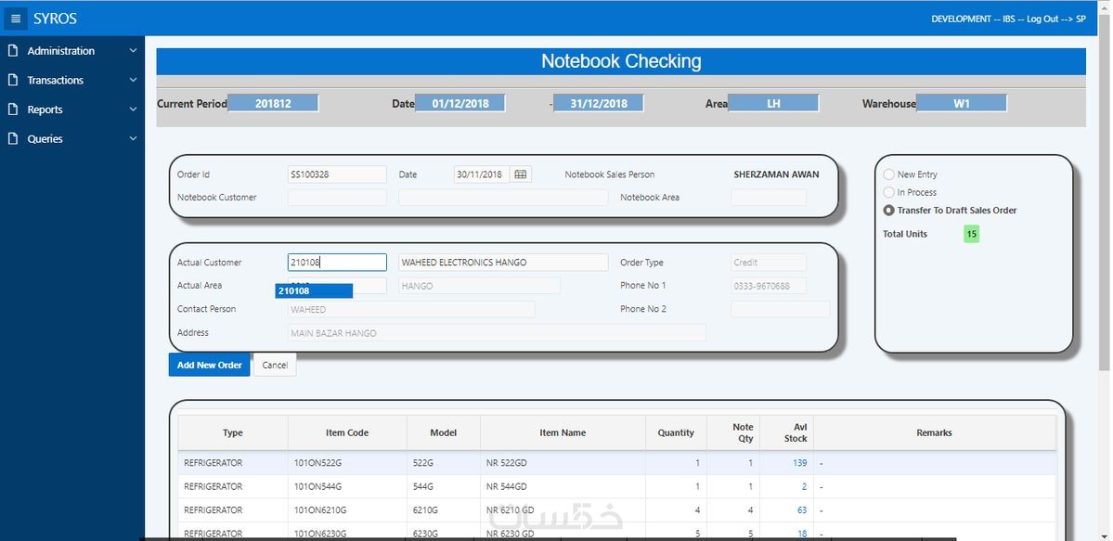Sort by the Remarks column header
Screen dimensions: 1113x541
coord(934,432)
